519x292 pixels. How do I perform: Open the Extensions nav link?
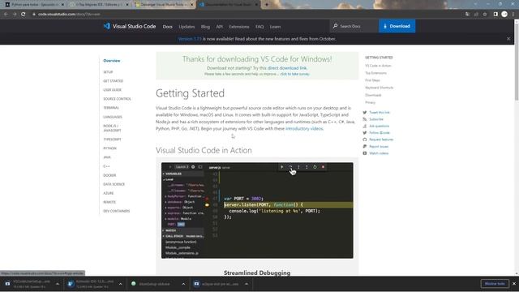239,27
